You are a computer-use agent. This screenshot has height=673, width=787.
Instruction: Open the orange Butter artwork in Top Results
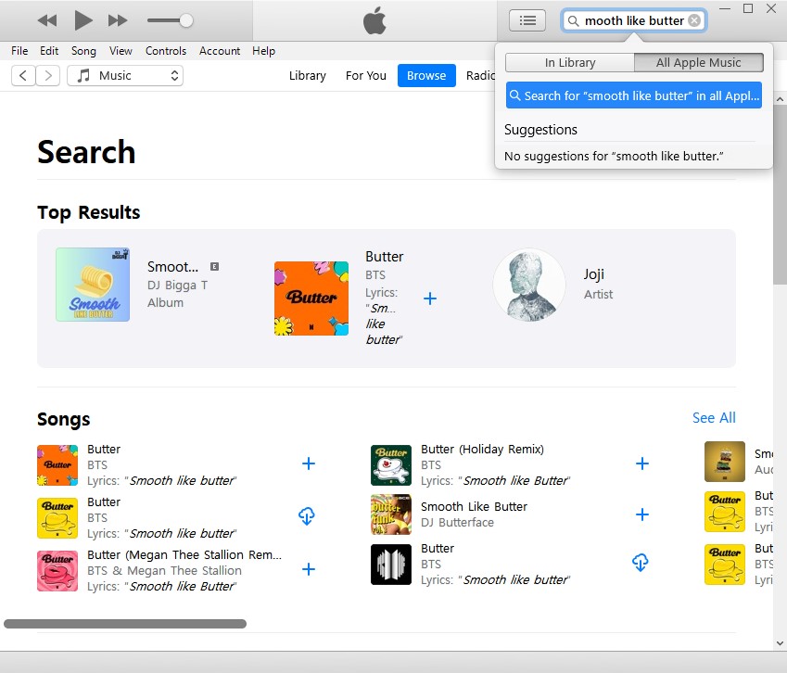click(x=311, y=298)
